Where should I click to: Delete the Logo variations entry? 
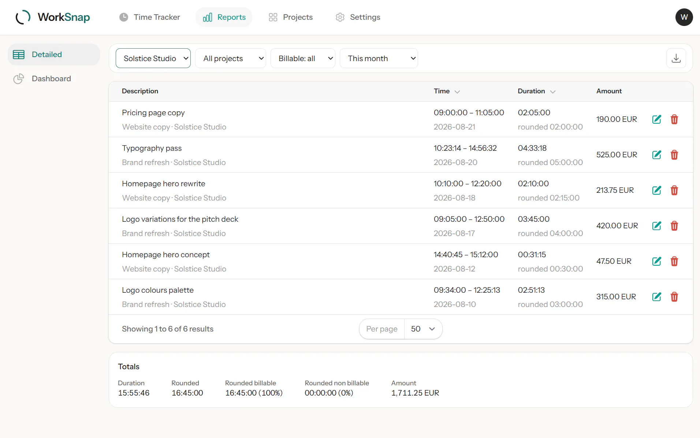click(x=674, y=226)
